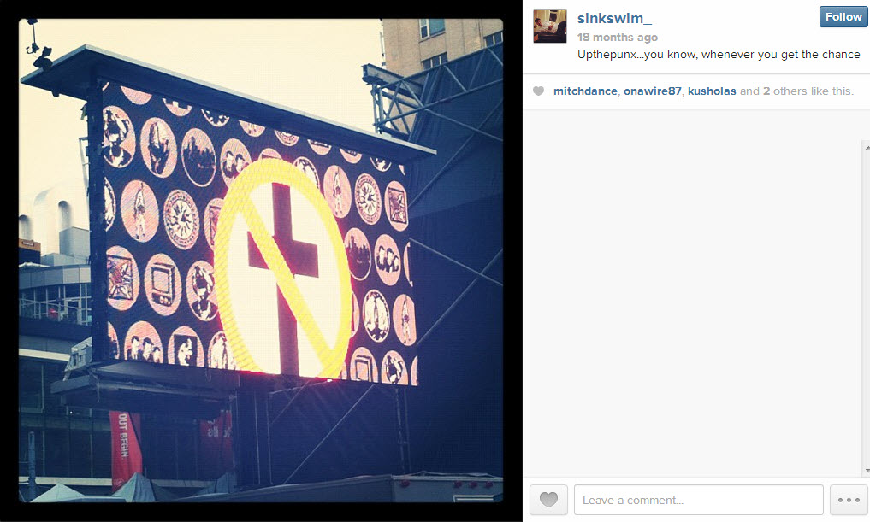
Task: Click the scrollbar up arrow in comments
Action: pos(867,146)
